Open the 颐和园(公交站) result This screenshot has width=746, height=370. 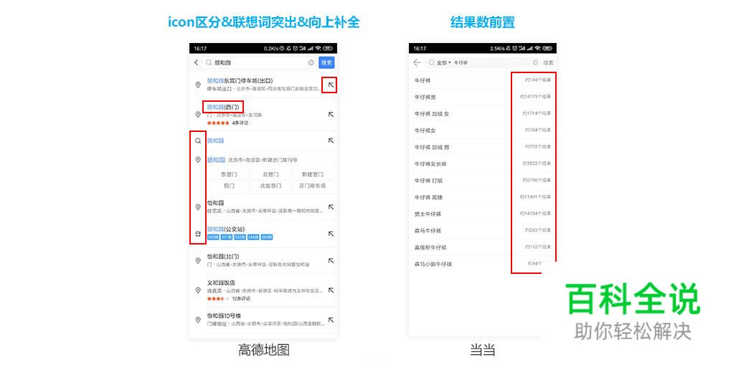[x=263, y=234]
